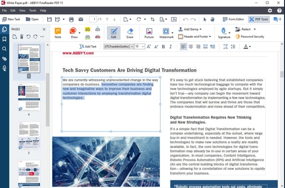Toggle the PDF Tools panel

point(259,19)
